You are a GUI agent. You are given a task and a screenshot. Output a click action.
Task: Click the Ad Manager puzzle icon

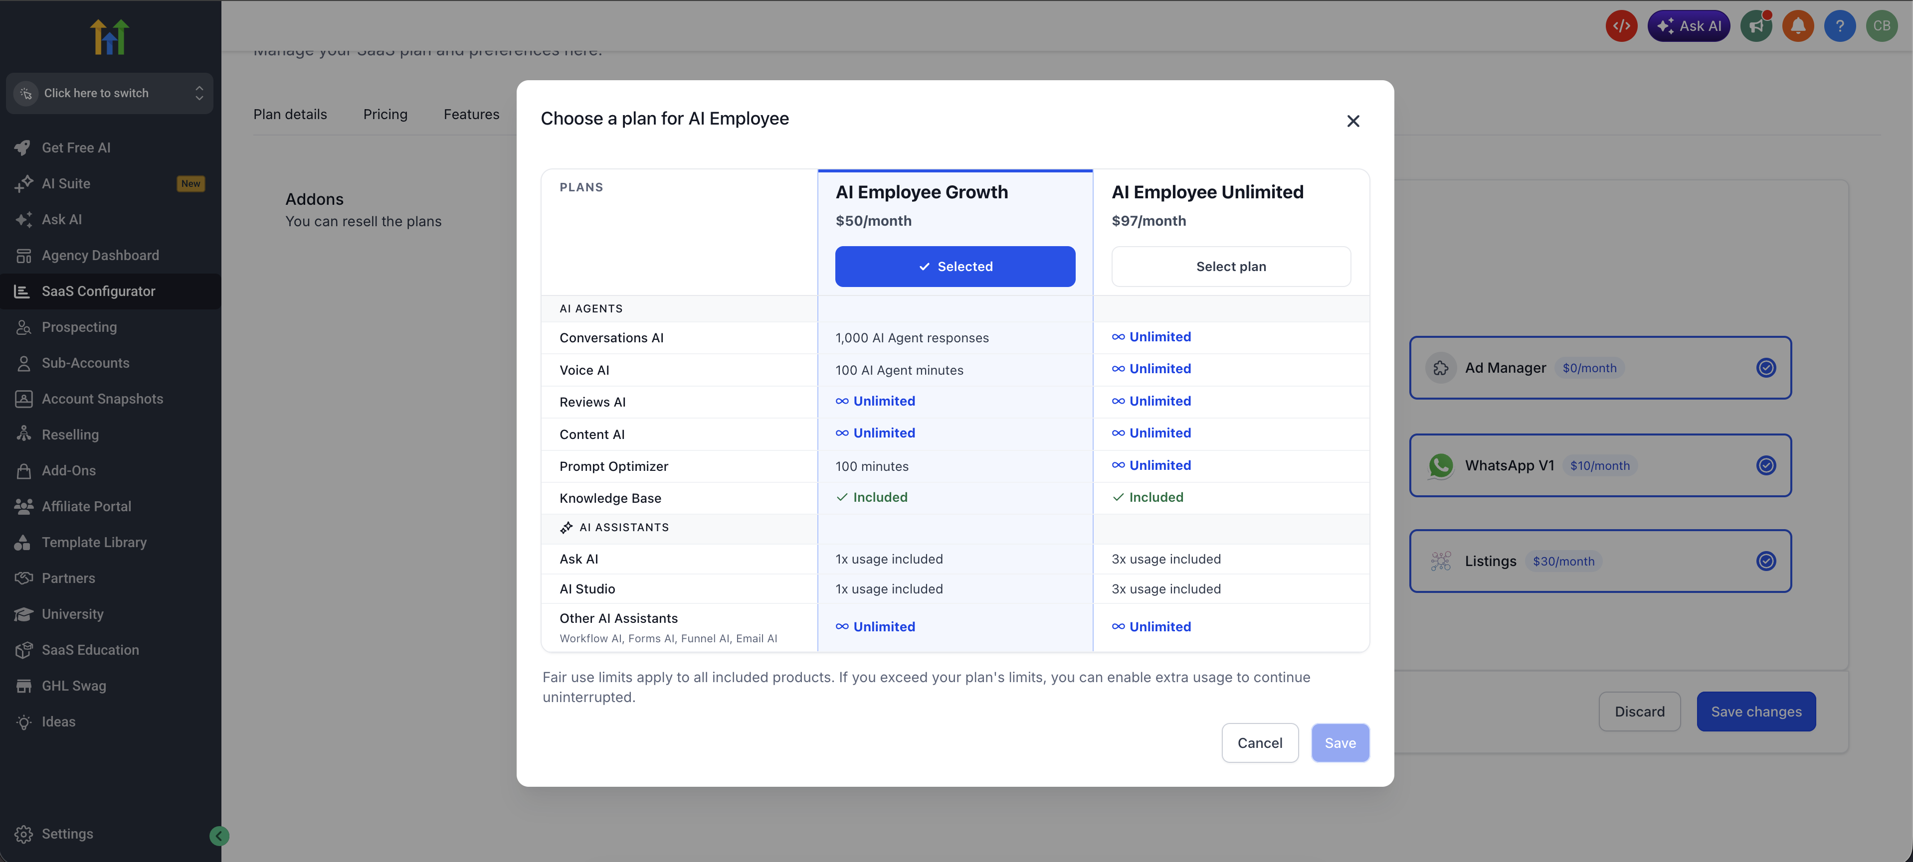pos(1441,368)
